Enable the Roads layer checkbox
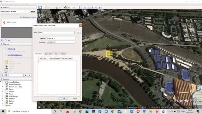 click(x=5, y=94)
